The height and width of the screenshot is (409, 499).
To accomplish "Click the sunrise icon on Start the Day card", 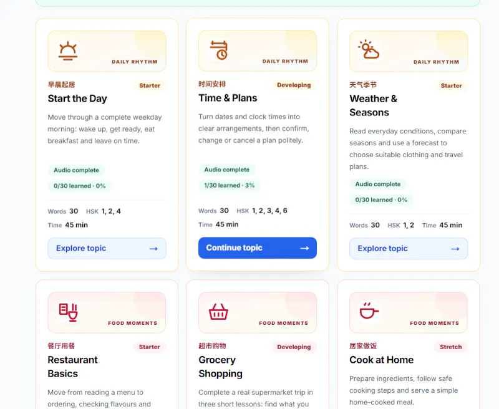I will point(68,51).
